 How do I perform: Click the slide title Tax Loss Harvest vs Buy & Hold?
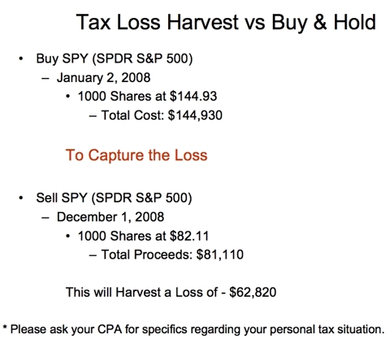click(226, 22)
